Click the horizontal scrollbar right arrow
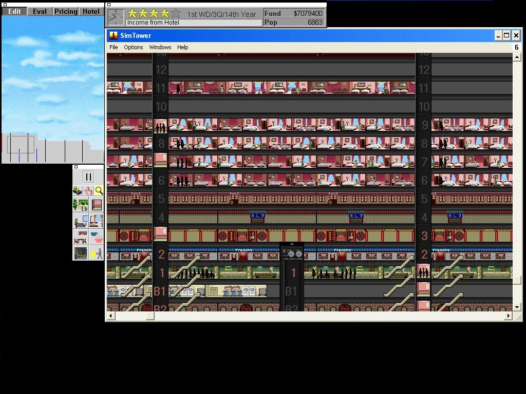Image resolution: width=526 pixels, height=394 pixels. pos(509,316)
